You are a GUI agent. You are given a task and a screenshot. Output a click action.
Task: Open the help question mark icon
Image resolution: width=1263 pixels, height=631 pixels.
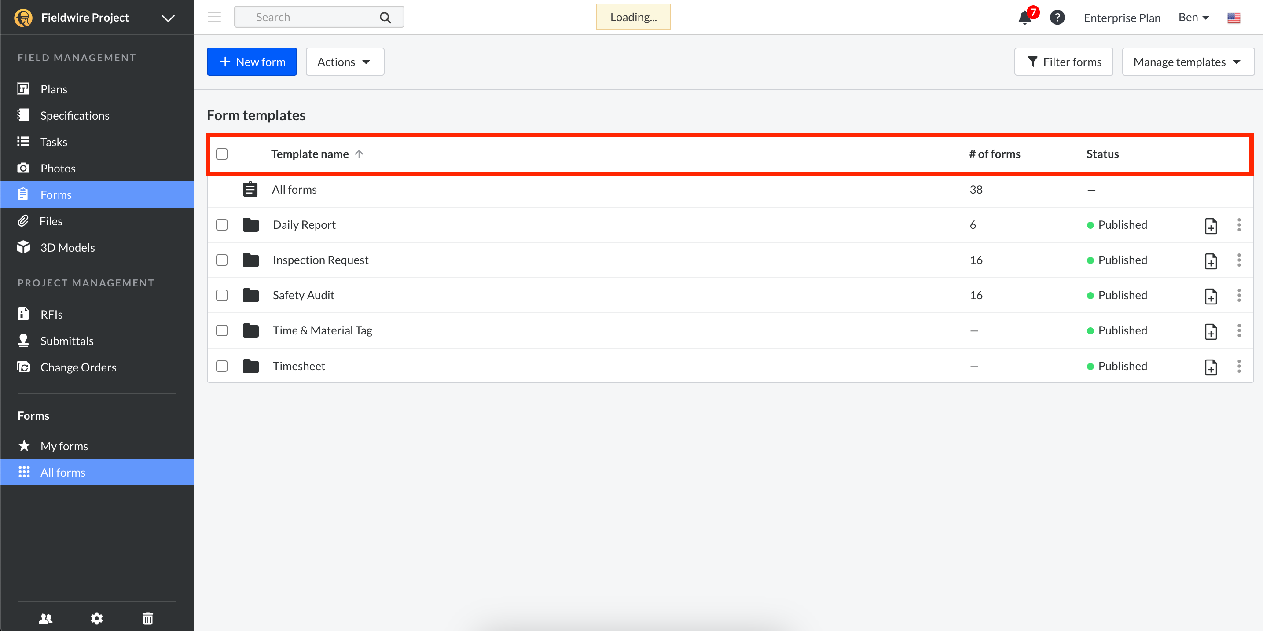(1057, 18)
